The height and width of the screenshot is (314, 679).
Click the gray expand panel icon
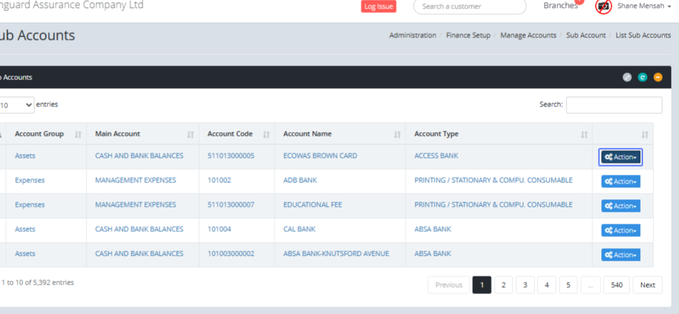point(627,77)
